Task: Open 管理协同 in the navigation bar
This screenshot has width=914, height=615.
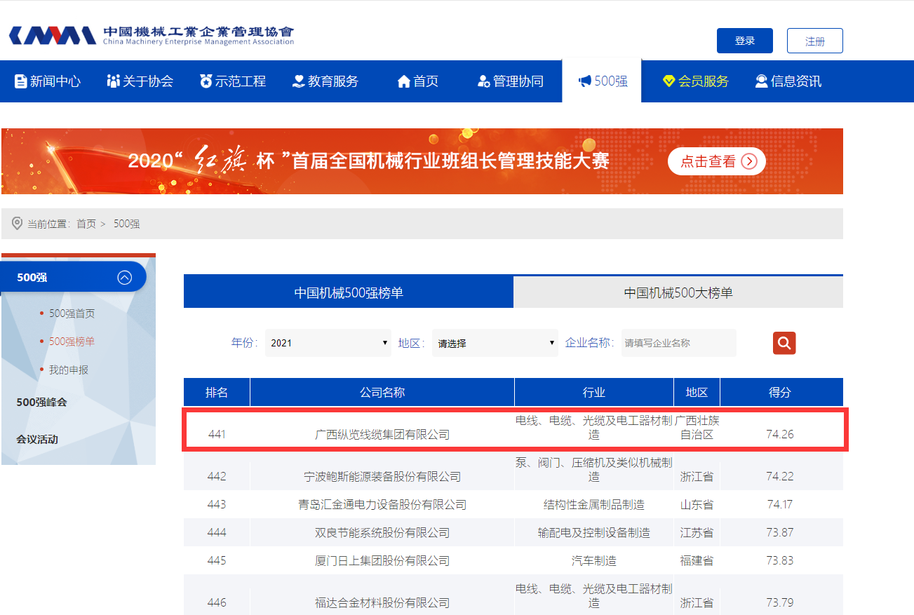Action: (x=510, y=81)
